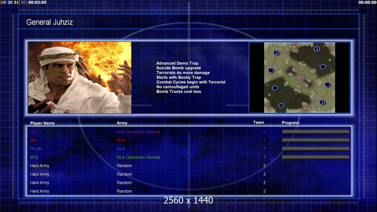
Task: Click purple GLA Demolition General army text
Action: click(139, 132)
